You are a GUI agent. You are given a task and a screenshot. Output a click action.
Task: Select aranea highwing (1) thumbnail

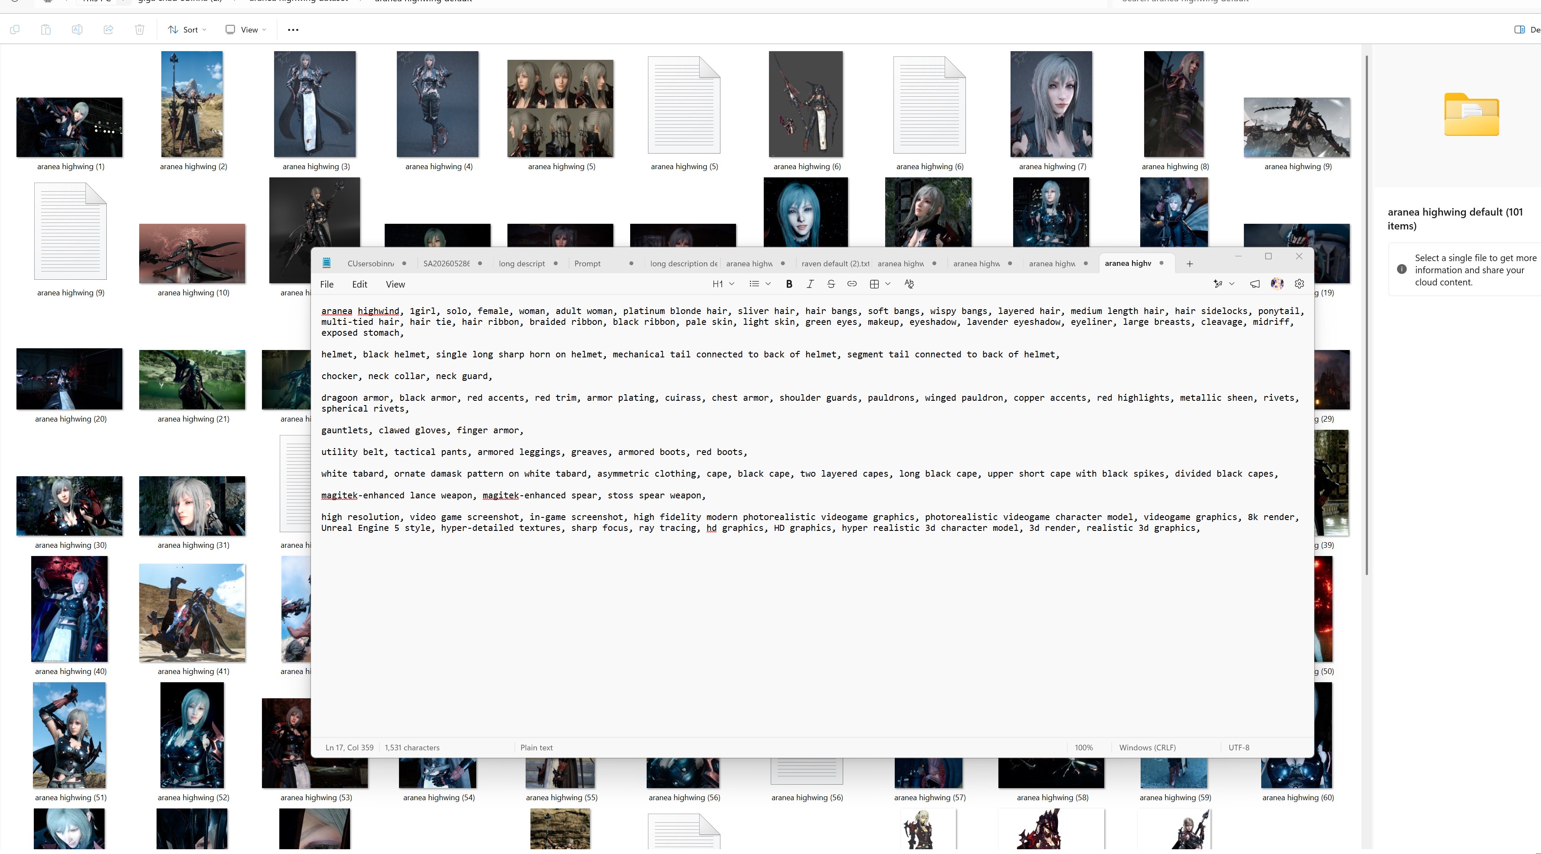point(69,128)
